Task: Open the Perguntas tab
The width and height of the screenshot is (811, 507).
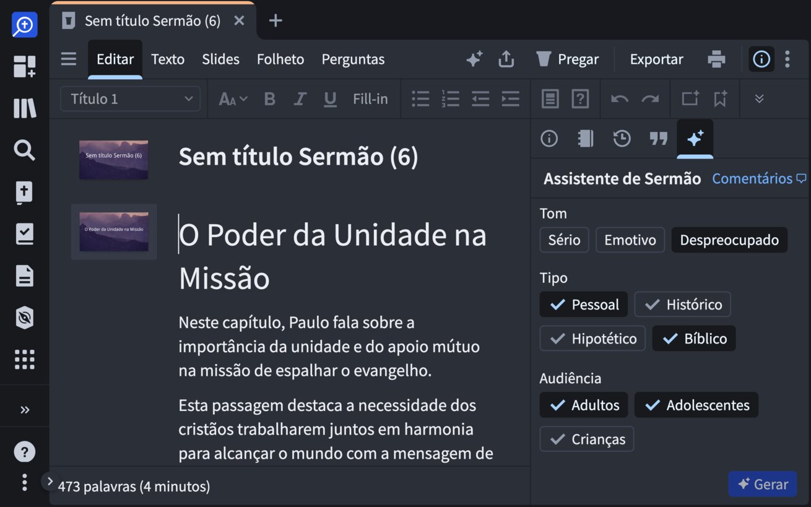Action: (x=353, y=59)
